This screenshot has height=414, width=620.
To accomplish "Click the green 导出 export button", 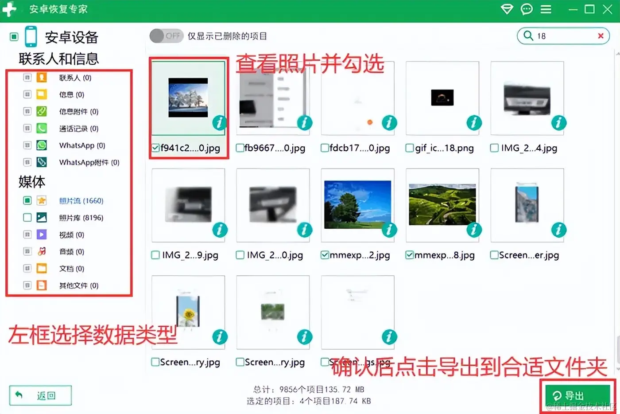I will (x=577, y=395).
